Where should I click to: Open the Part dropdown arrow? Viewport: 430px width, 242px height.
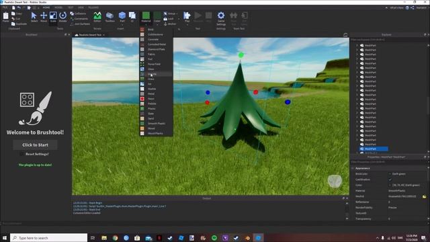[x=122, y=24]
